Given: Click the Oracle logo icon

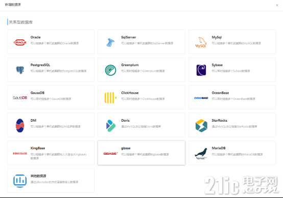Looking at the screenshot, I should (x=20, y=42).
